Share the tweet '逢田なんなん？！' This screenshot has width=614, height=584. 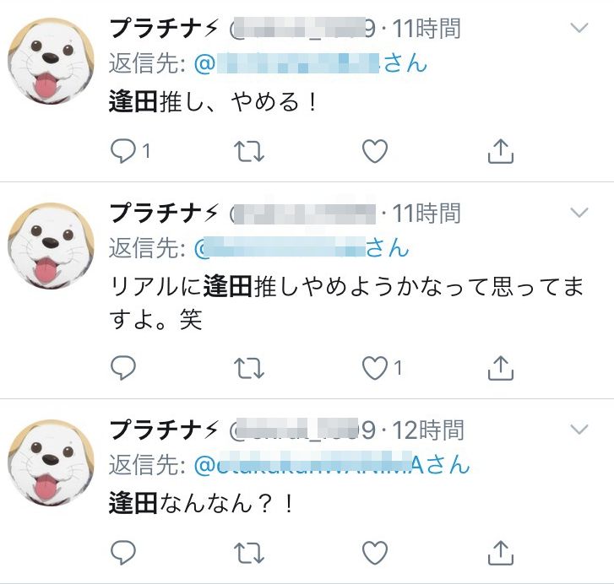pos(501,553)
